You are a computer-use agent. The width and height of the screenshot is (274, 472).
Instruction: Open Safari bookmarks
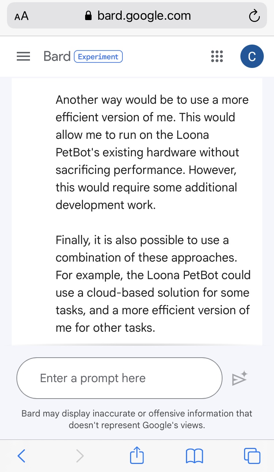click(x=194, y=456)
